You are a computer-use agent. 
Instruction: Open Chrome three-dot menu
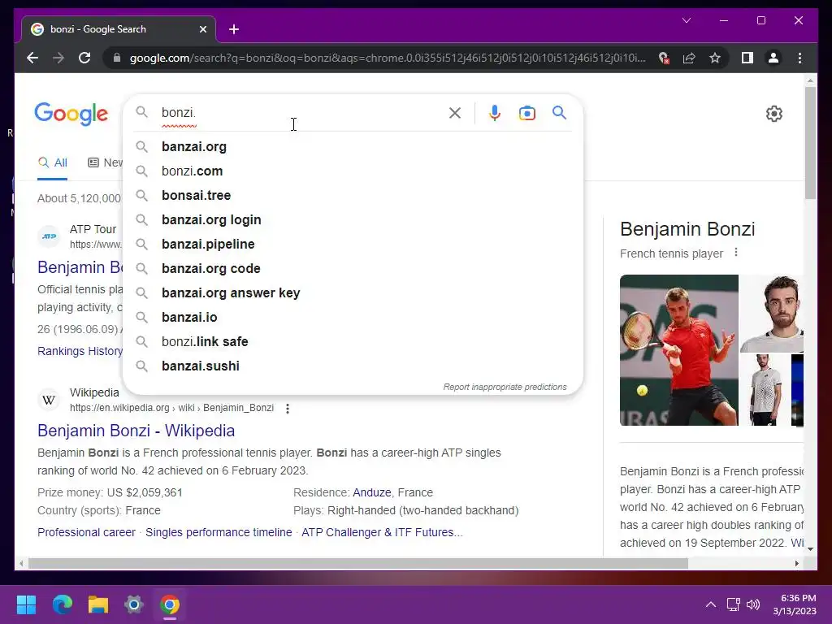point(799,58)
